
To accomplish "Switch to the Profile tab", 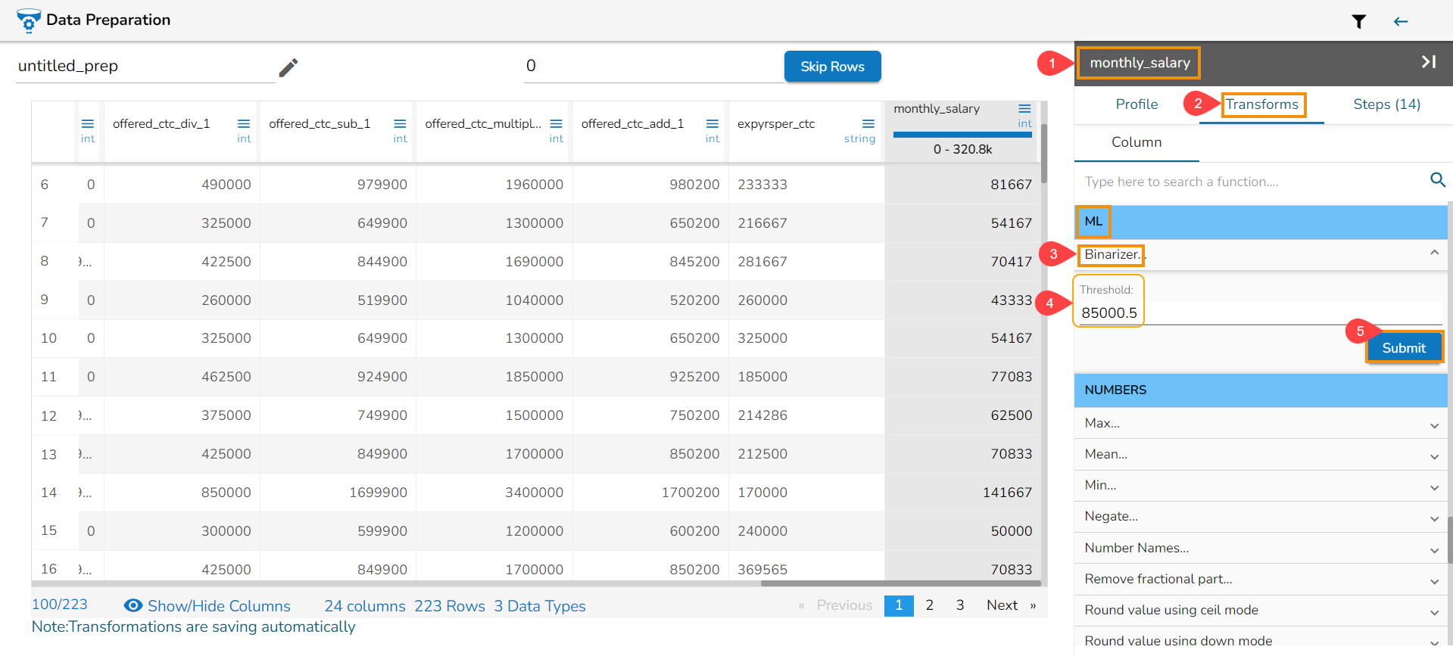I will (1136, 104).
